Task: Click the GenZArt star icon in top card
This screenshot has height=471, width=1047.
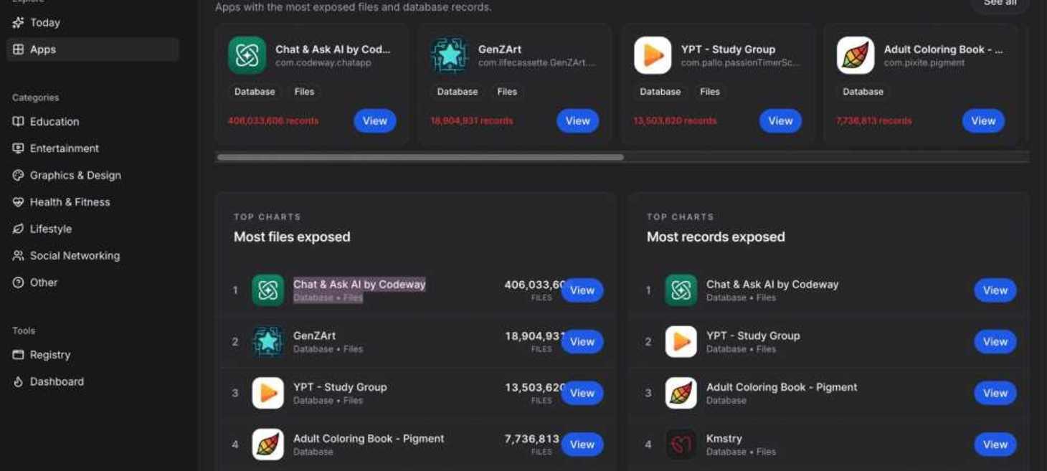Action: (450, 55)
